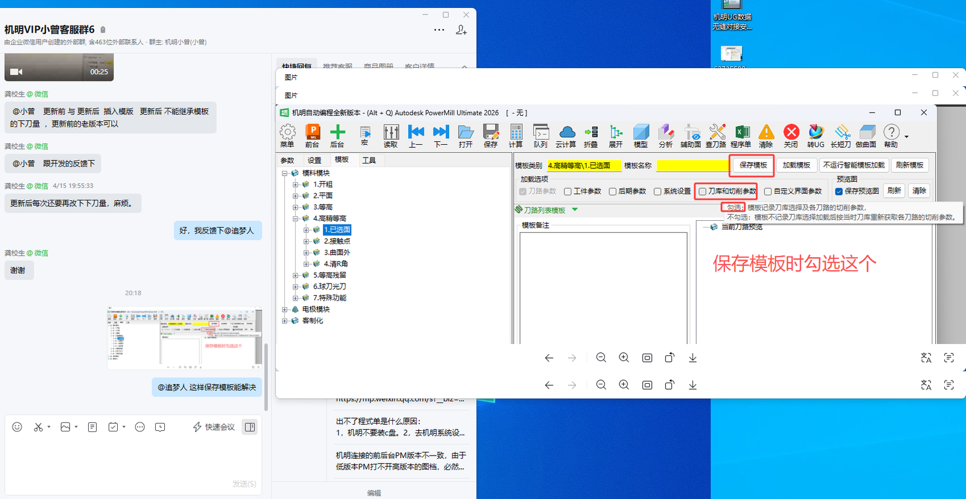Toggle the chat sidebar panel icon

pos(250,427)
